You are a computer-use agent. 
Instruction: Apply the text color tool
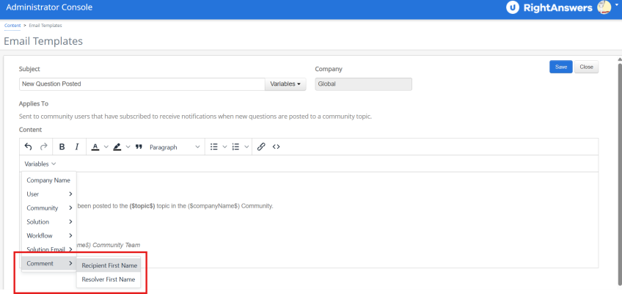coord(95,147)
